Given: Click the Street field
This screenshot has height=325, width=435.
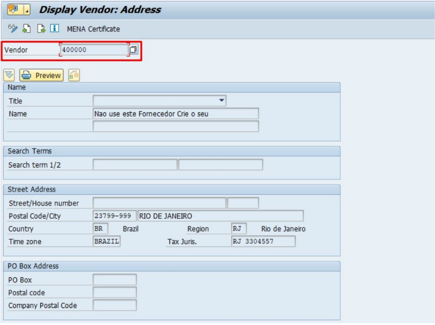Looking at the screenshot, I should point(159,203).
